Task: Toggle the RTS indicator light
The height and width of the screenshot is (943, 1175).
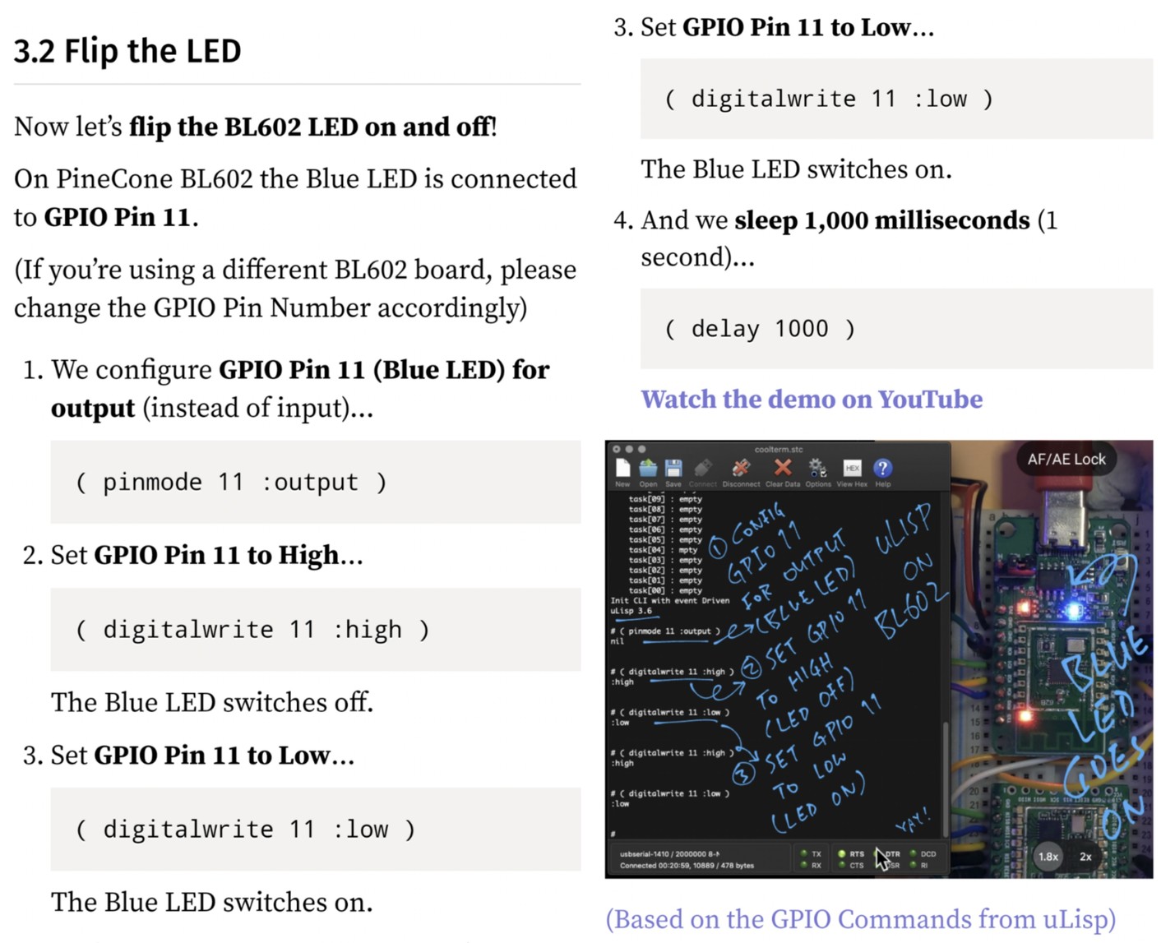Action: [842, 854]
